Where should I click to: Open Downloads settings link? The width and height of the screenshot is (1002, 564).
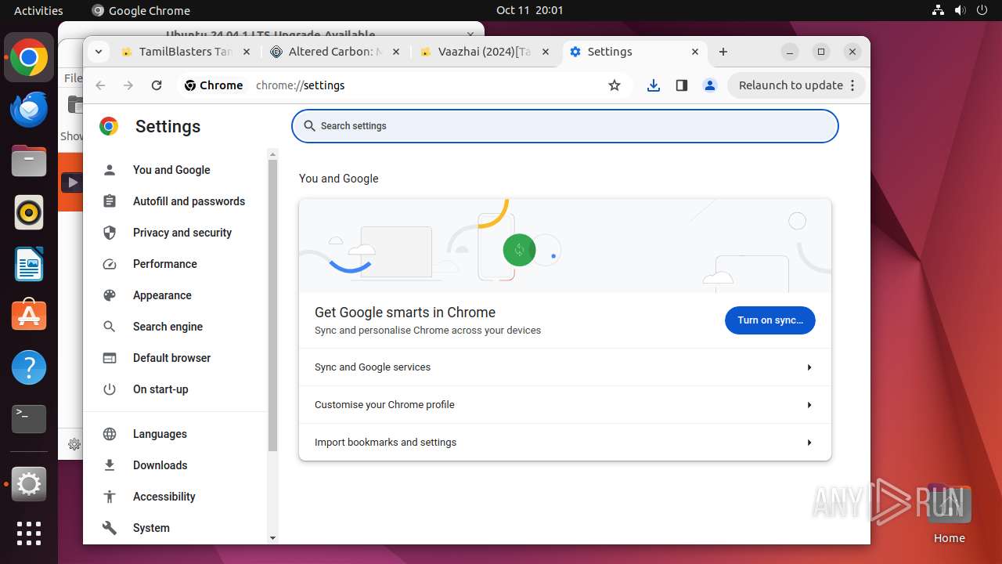click(x=160, y=465)
